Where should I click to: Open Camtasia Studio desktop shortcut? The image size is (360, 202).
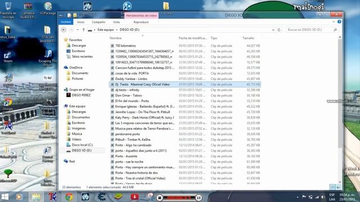[28, 10]
